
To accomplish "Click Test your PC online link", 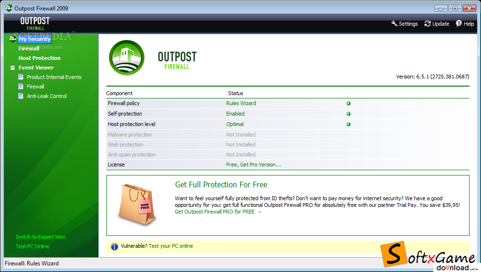I will (171, 246).
